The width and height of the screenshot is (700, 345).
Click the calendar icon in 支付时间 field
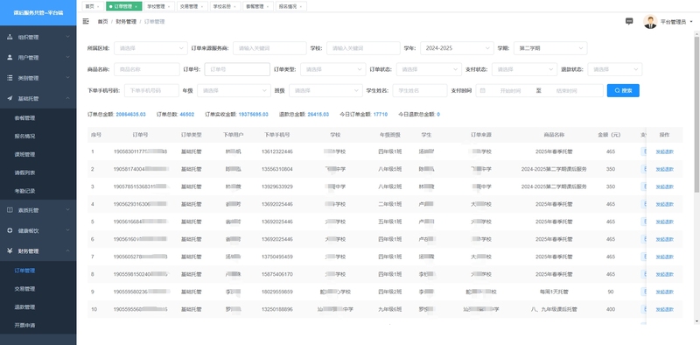pyautogui.click(x=483, y=91)
